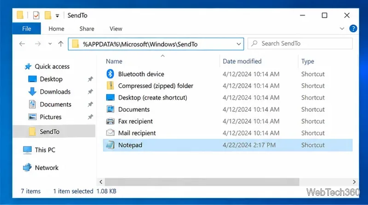Go back with the left arrow button
This screenshot has width=368, height=205.
pos(22,44)
